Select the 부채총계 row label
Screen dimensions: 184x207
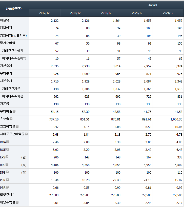click(6, 73)
